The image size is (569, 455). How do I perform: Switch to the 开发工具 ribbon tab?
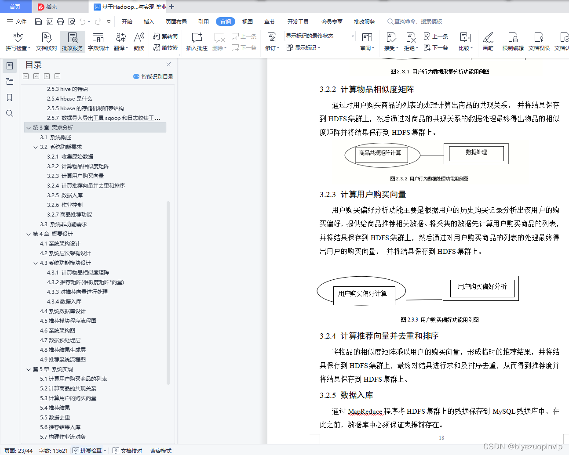pyautogui.click(x=298, y=22)
